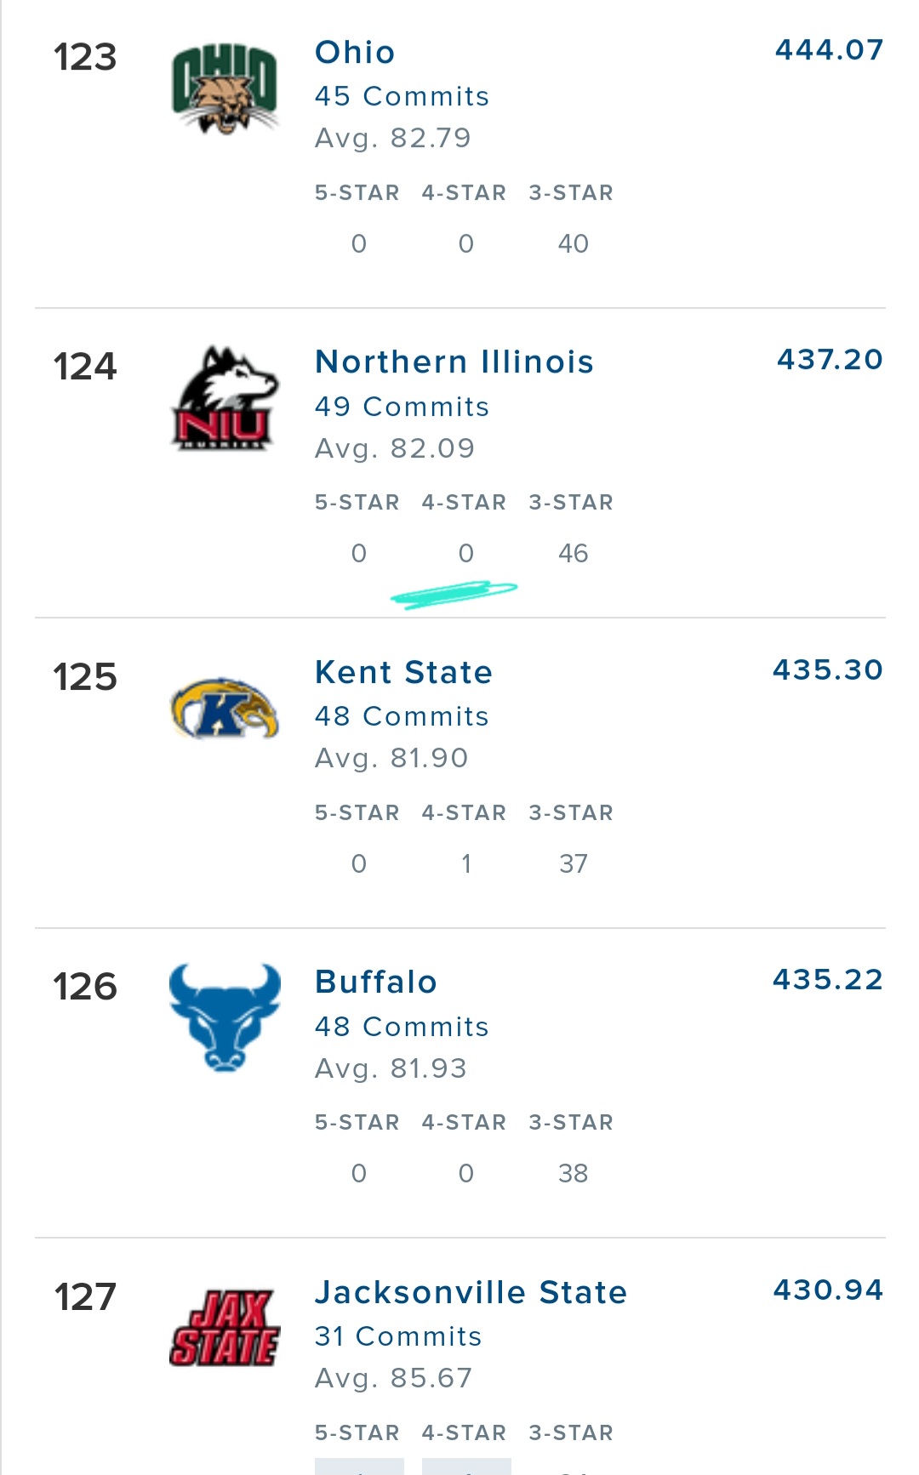919x1475 pixels.
Task: View Ohio's 45 Commits list
Action: 402,97
